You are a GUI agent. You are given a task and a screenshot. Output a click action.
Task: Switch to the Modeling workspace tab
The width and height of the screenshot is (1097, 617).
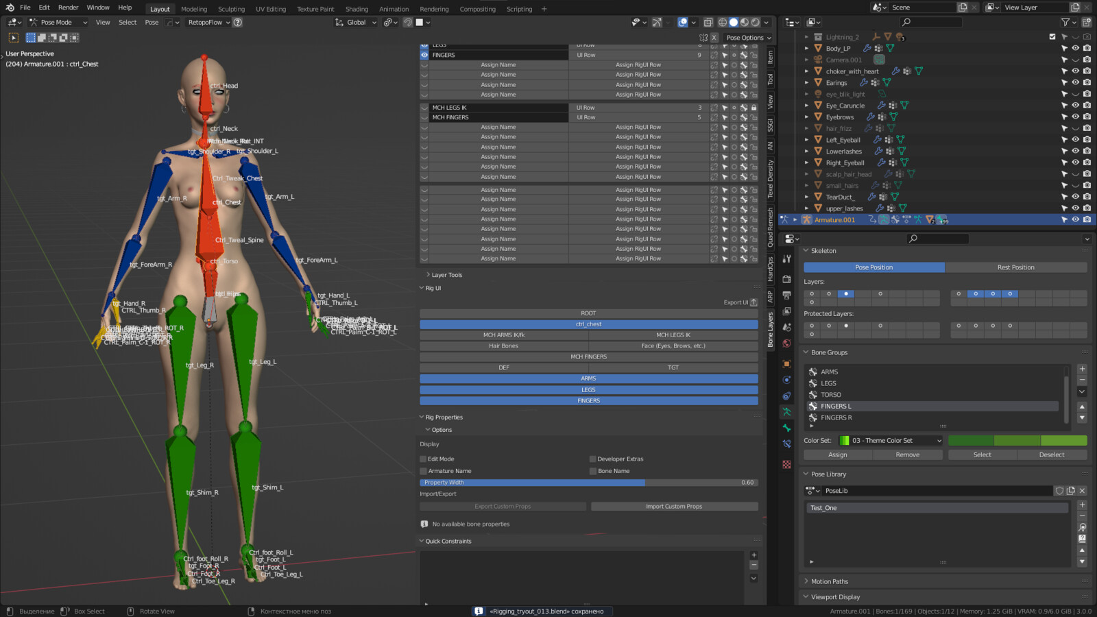[194, 9]
